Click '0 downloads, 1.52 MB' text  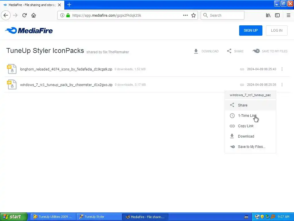pos(130,69)
